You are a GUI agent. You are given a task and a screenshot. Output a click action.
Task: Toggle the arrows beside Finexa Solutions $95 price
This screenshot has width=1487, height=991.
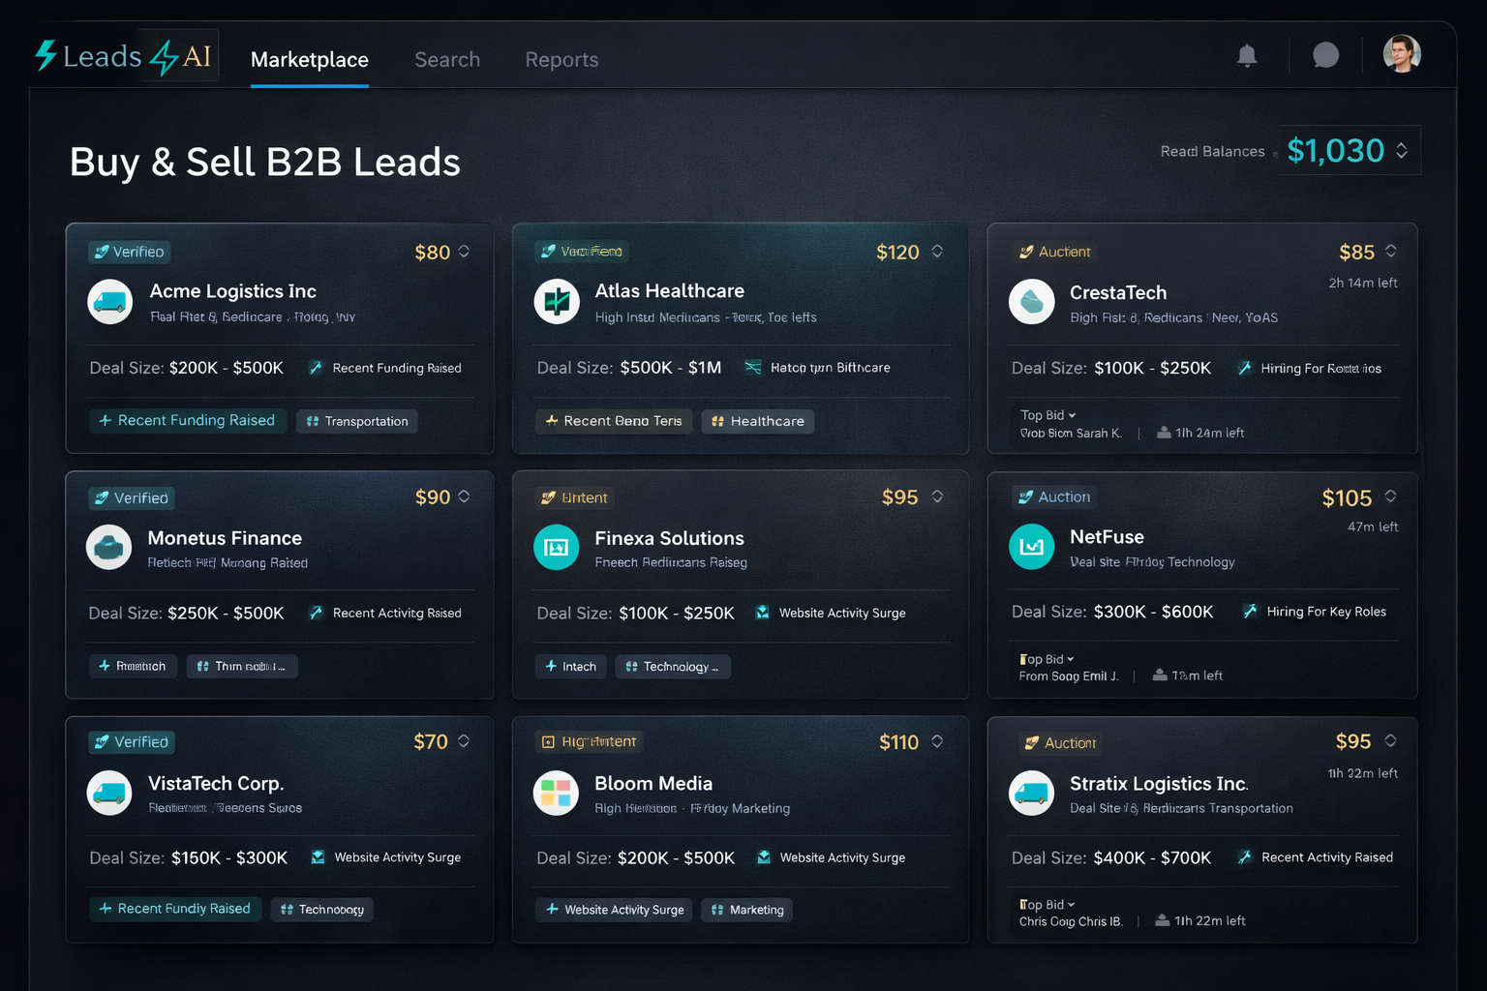point(937,496)
